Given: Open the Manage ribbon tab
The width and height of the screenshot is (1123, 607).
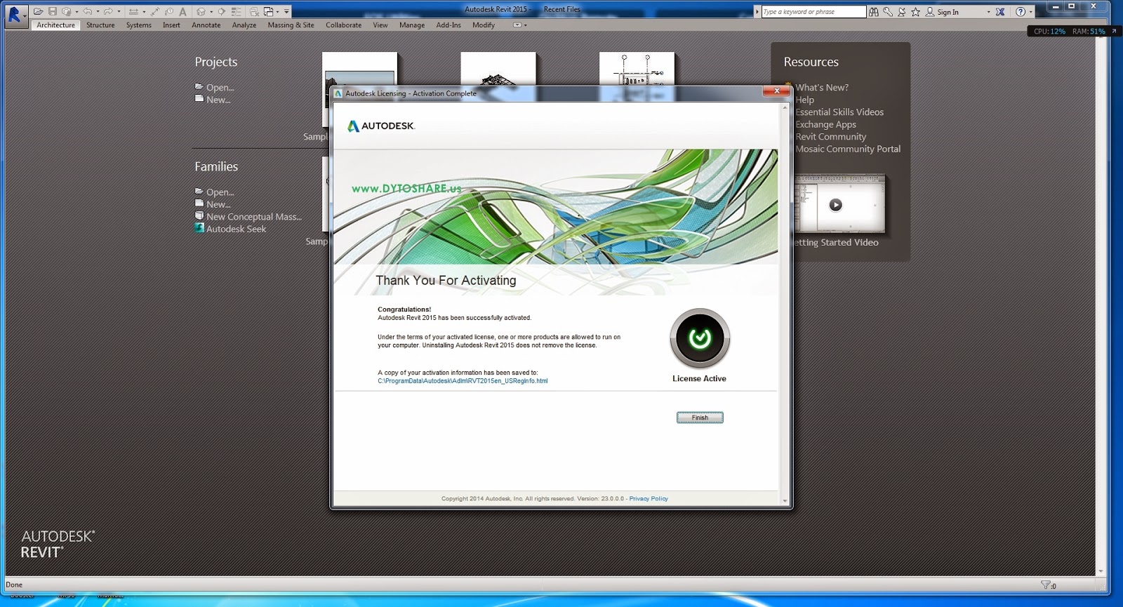Looking at the screenshot, I should click(x=412, y=25).
